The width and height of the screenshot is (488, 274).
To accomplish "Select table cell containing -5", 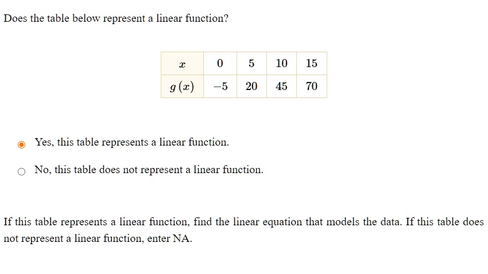I will point(220,87).
